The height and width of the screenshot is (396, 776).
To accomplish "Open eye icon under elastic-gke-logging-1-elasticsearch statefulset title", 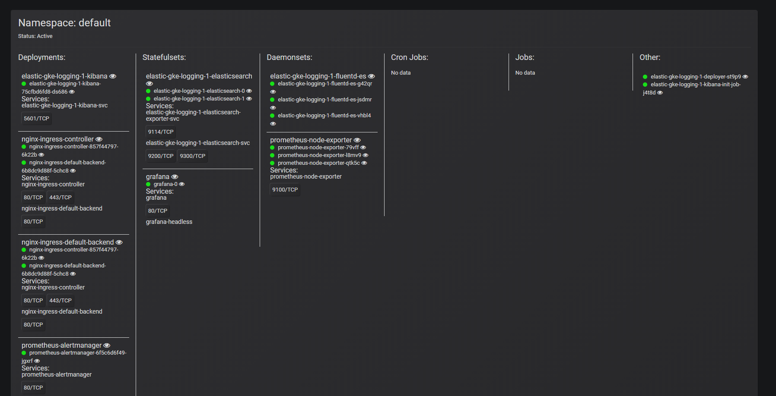I will click(x=149, y=84).
